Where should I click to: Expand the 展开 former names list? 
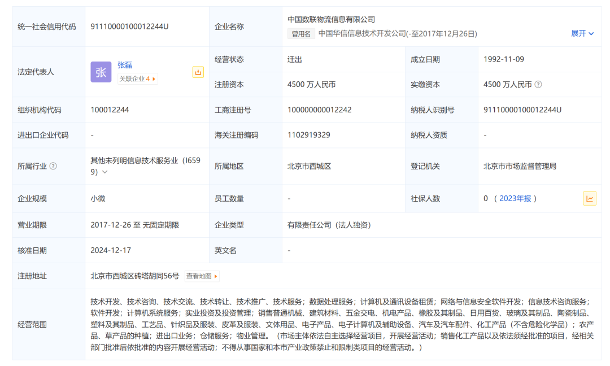[x=582, y=33]
